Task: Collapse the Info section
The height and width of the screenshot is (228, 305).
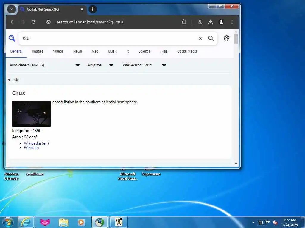Action: pos(14,80)
